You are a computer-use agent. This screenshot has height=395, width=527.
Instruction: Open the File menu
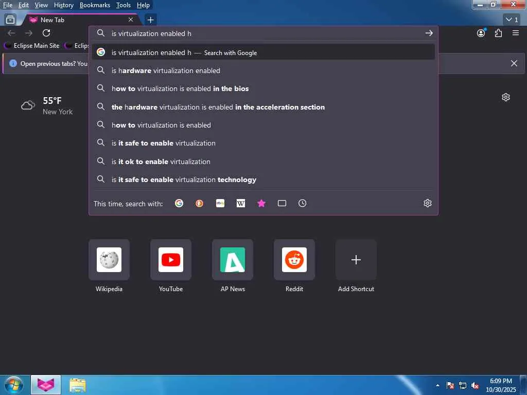[7, 5]
